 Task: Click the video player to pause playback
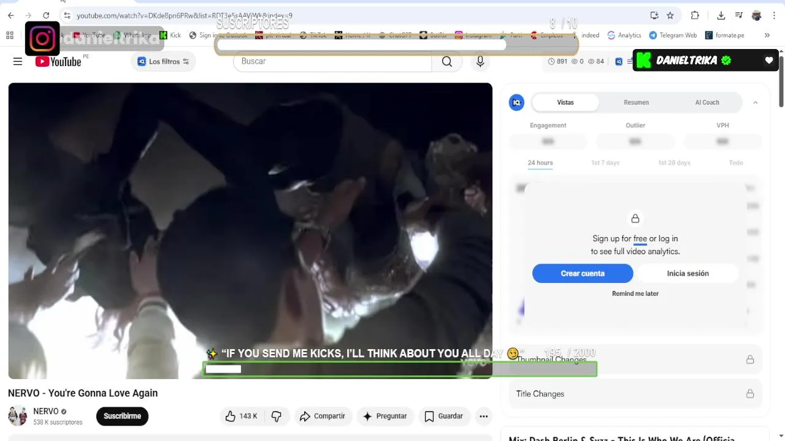coord(250,230)
